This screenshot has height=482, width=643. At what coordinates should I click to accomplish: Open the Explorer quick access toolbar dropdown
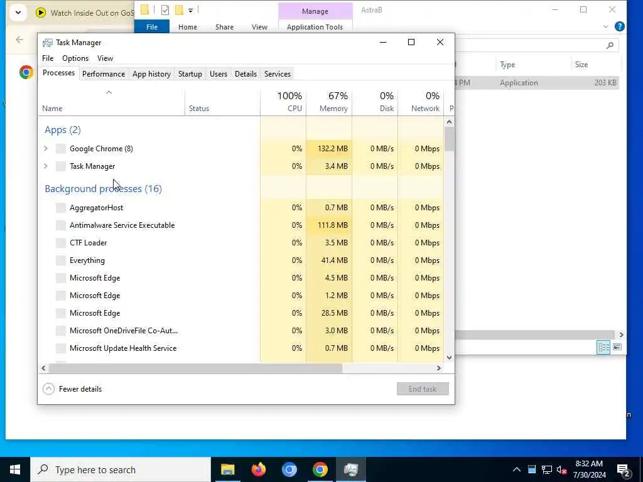point(191,11)
